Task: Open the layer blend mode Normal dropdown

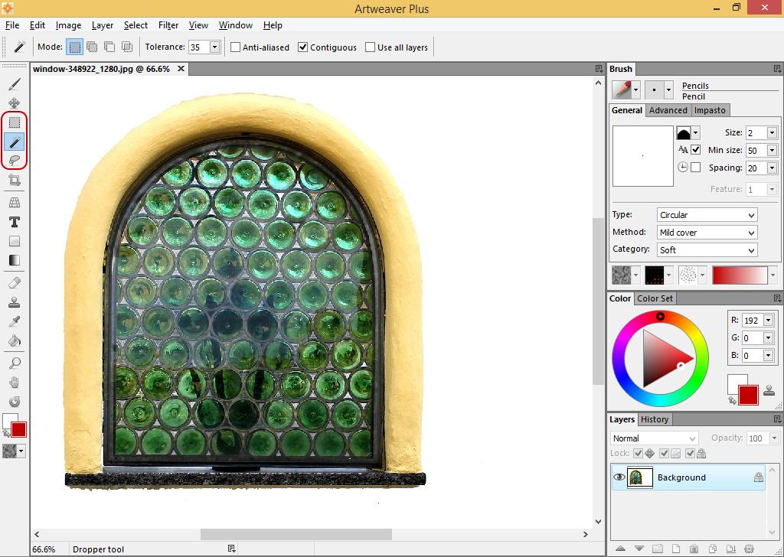Action: (x=654, y=438)
